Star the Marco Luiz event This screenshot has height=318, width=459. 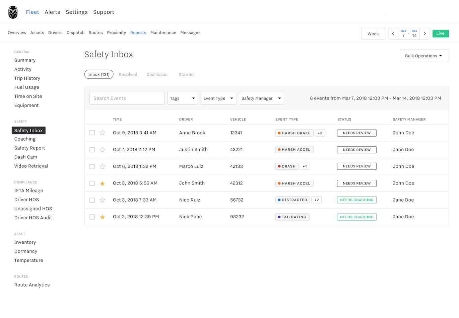(x=103, y=166)
